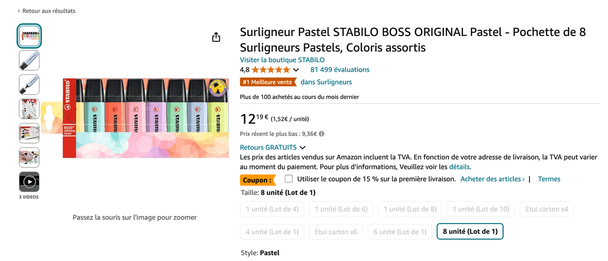
Task: Expand the rating breakdown chevron
Action: (x=296, y=70)
